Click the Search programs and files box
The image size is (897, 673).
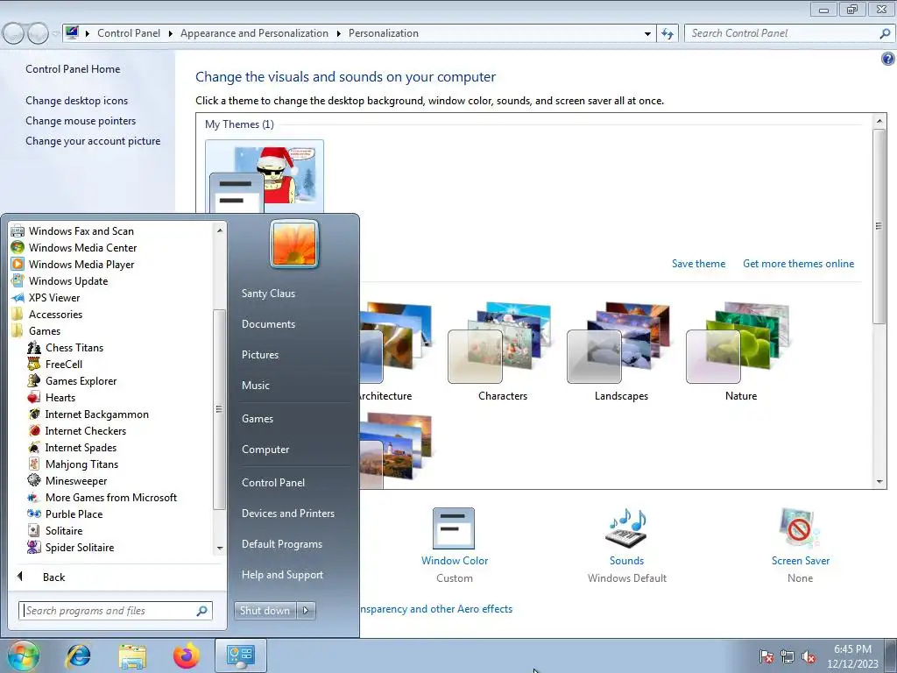(115, 611)
